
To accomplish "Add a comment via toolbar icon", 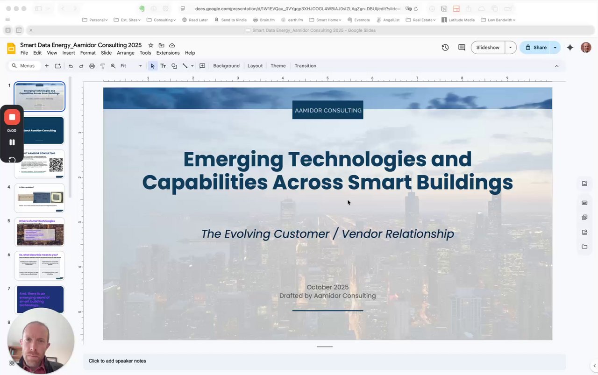I will tap(202, 66).
